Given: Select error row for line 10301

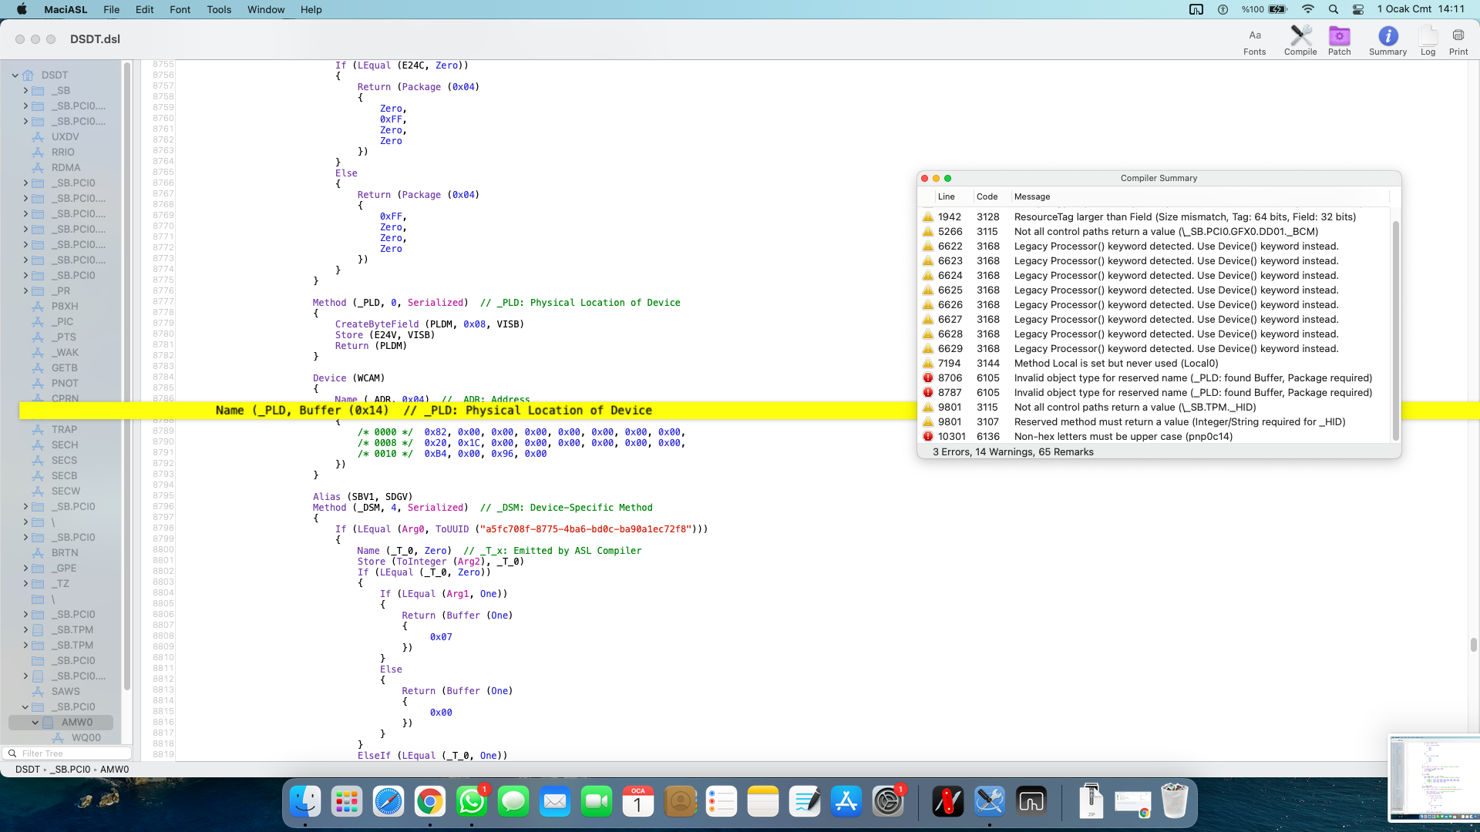Looking at the screenshot, I should 1155,436.
